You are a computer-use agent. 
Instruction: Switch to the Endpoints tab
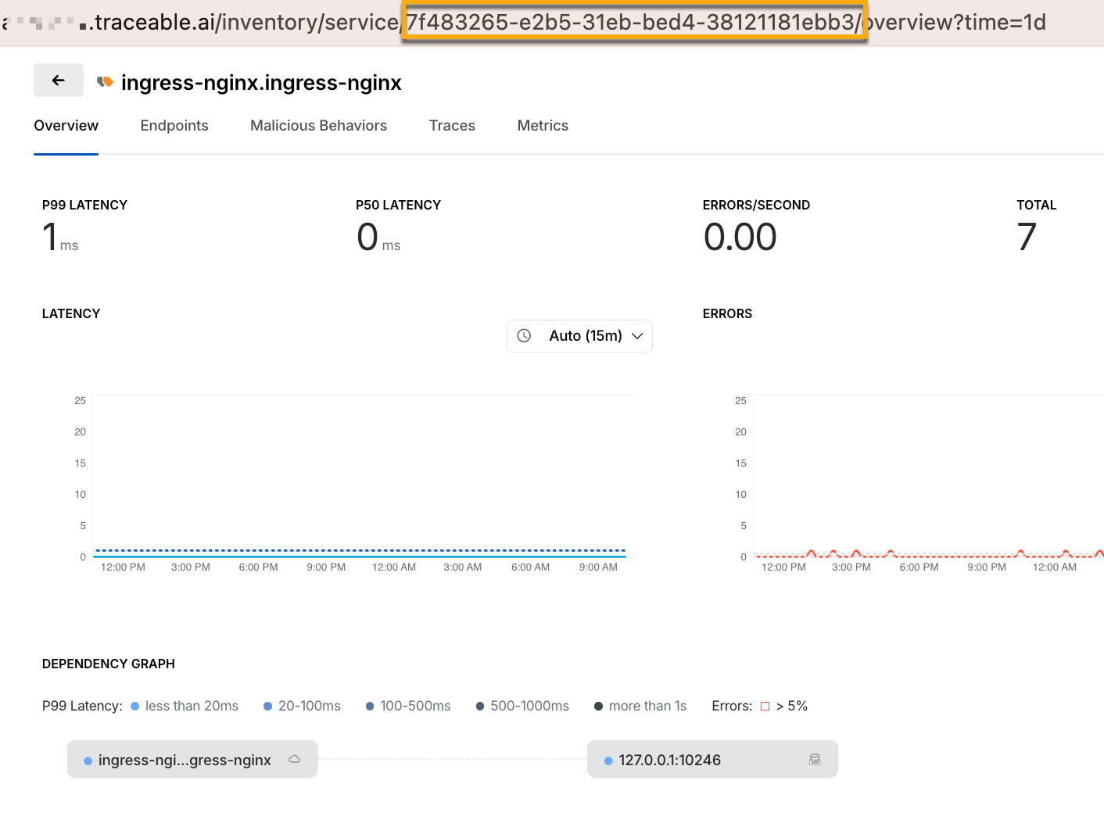[174, 126]
